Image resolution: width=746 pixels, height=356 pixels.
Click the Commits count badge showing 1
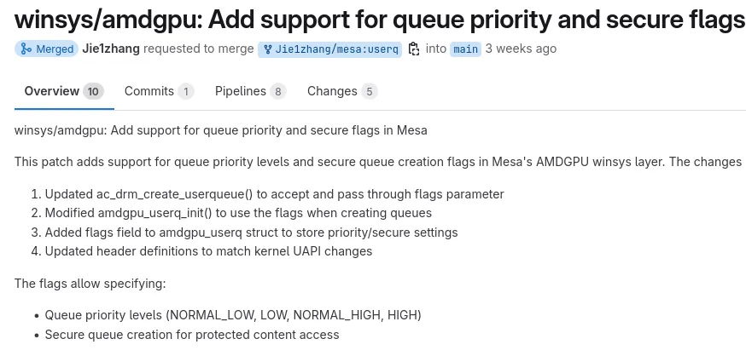click(x=185, y=92)
